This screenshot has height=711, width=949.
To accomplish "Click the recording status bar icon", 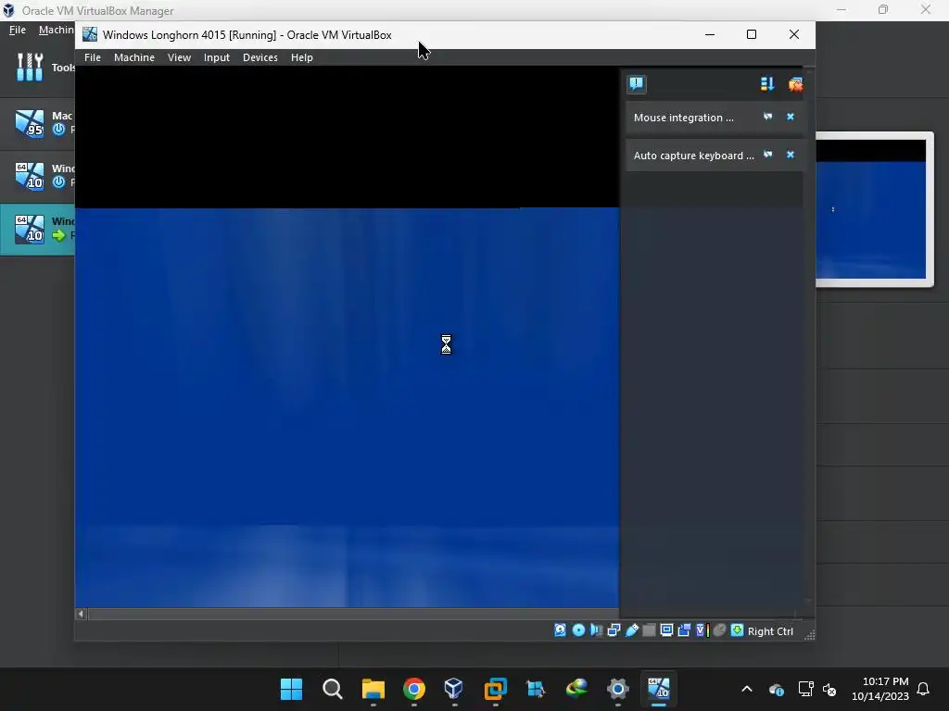I will click(684, 630).
